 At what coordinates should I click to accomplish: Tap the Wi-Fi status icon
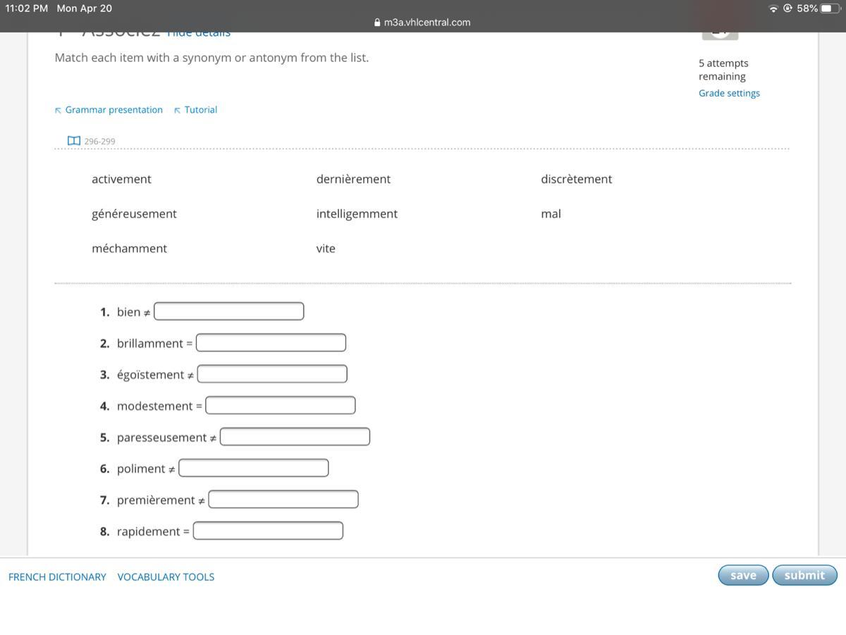[773, 8]
